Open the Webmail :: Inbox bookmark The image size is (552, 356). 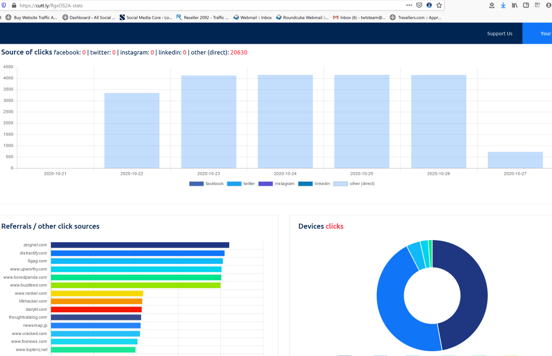(x=252, y=17)
